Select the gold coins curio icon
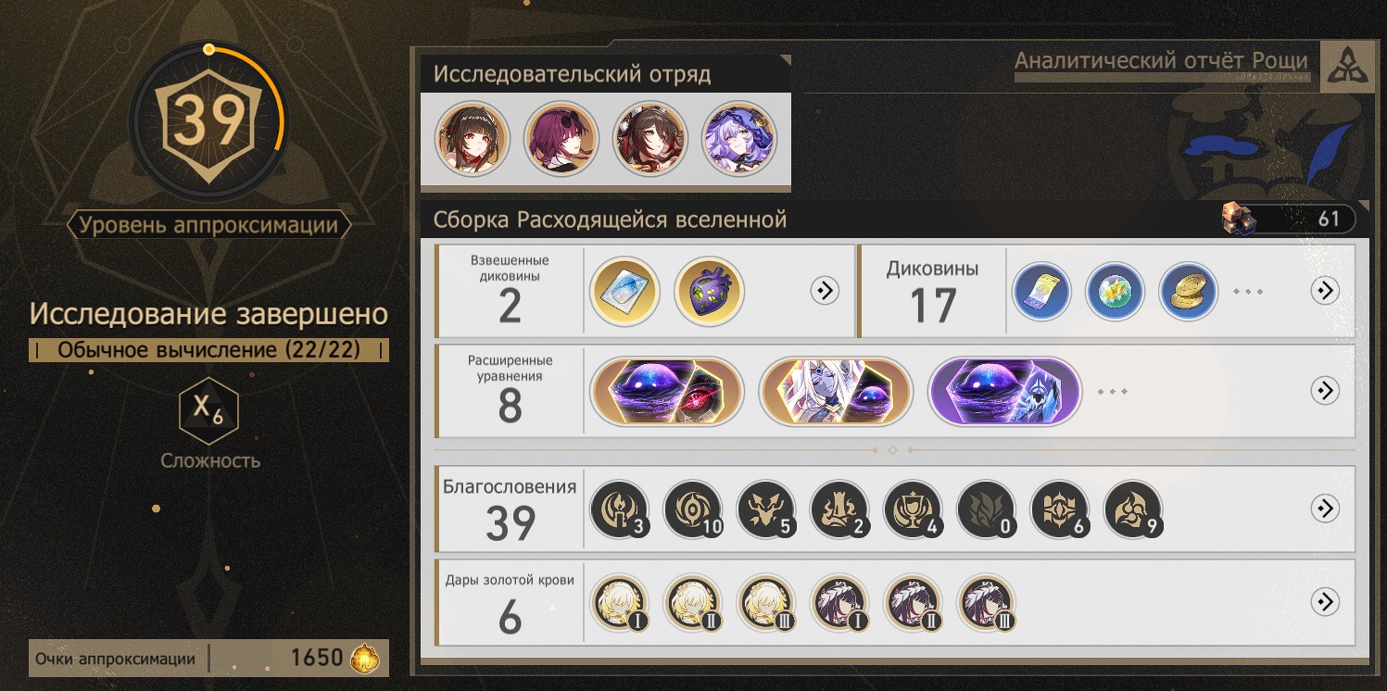The image size is (1387, 691). [1188, 291]
